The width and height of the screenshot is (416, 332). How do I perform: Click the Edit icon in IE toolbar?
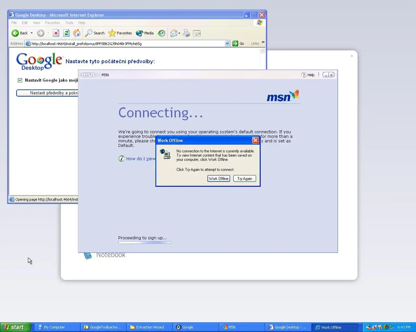click(x=197, y=33)
